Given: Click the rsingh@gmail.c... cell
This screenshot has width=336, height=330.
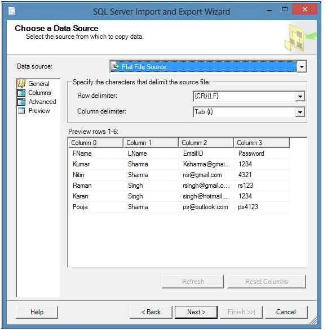Looking at the screenshot, I should (x=206, y=186).
